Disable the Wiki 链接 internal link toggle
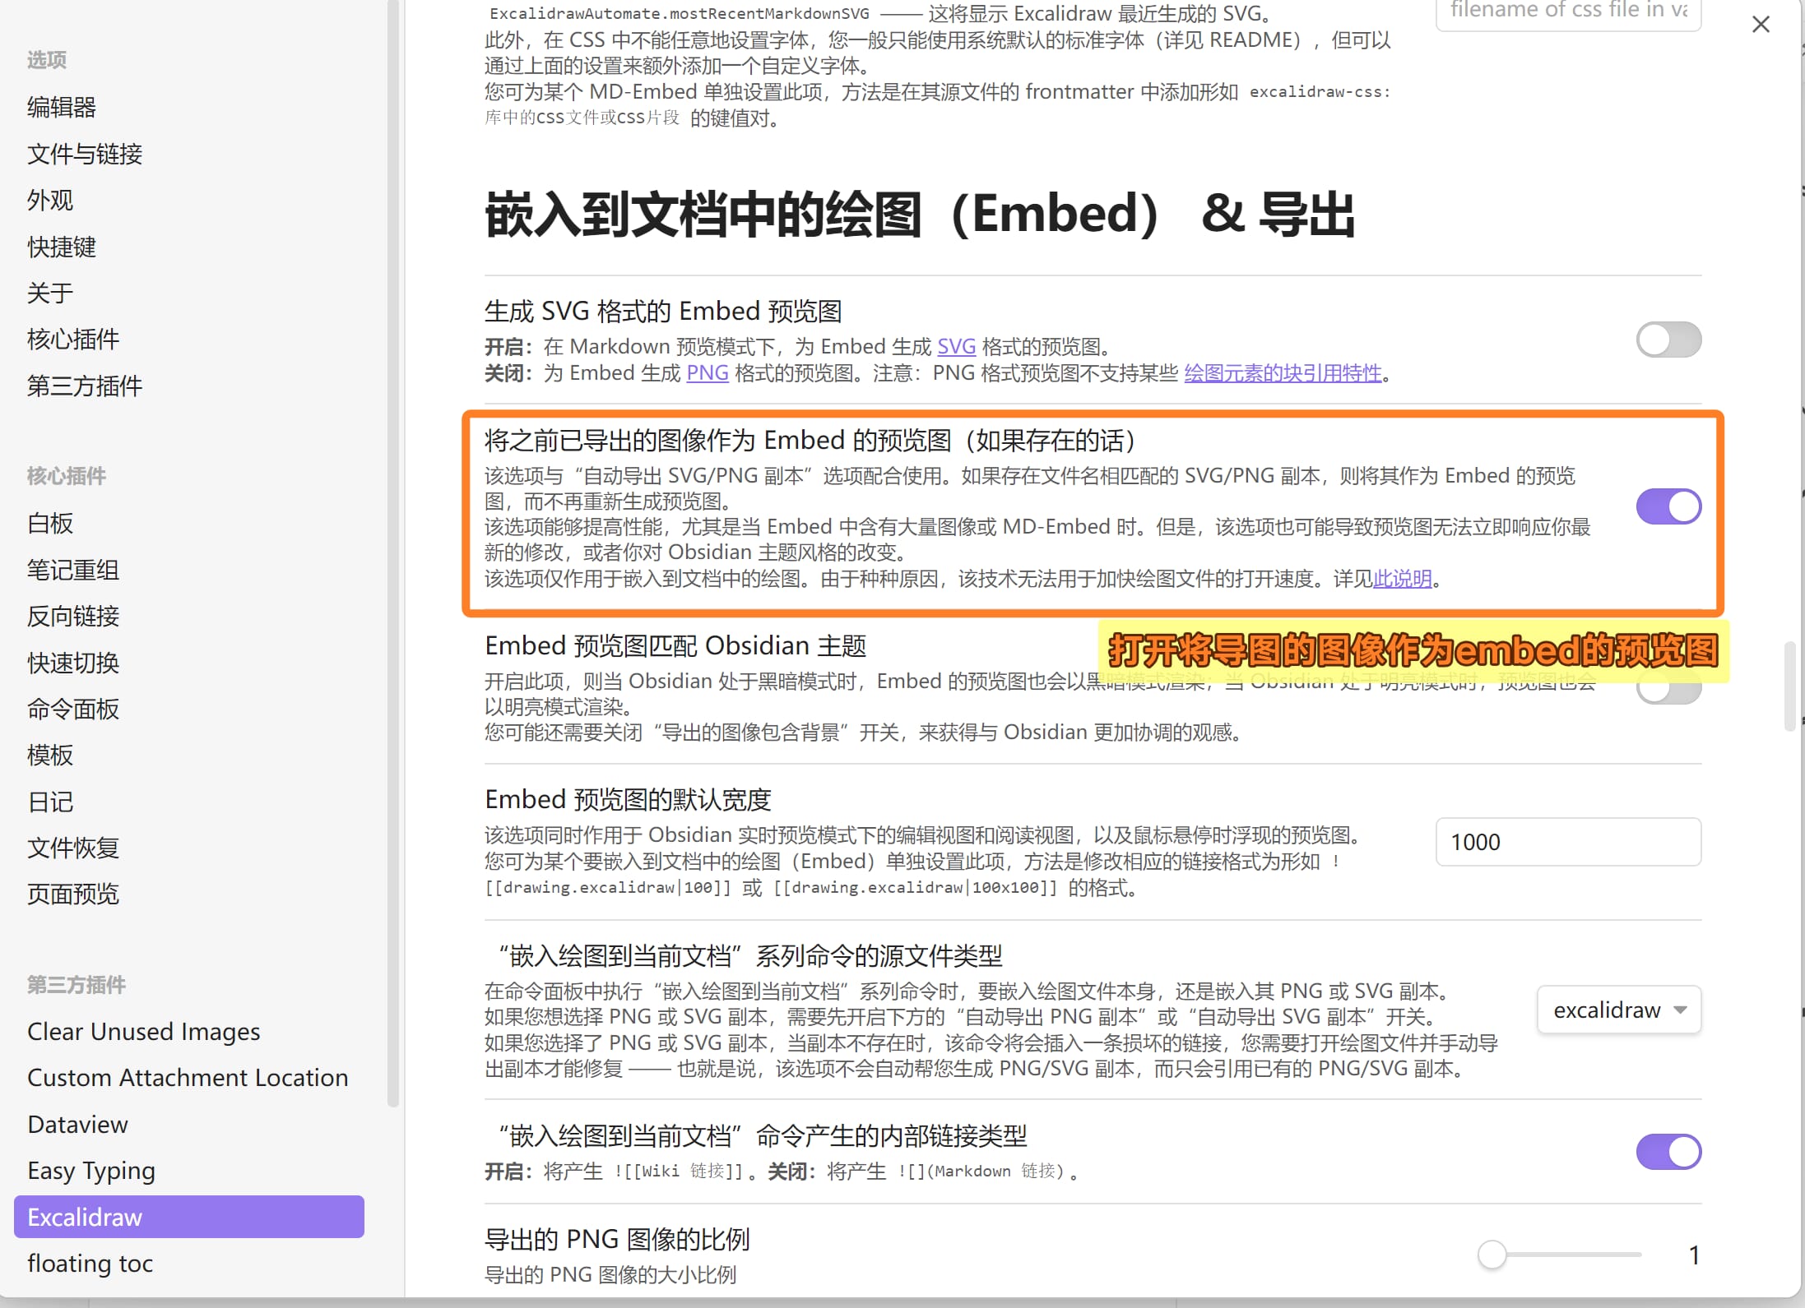The image size is (1805, 1308). (1668, 1152)
